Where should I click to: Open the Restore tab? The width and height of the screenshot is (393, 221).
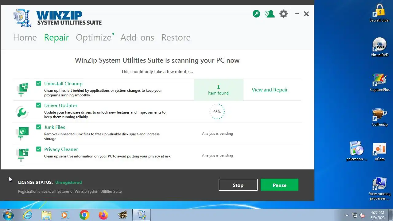176,37
